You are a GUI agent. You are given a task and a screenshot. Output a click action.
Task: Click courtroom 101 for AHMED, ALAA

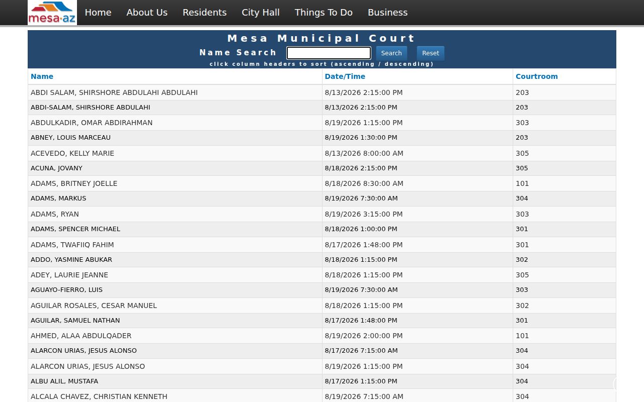[522, 336]
